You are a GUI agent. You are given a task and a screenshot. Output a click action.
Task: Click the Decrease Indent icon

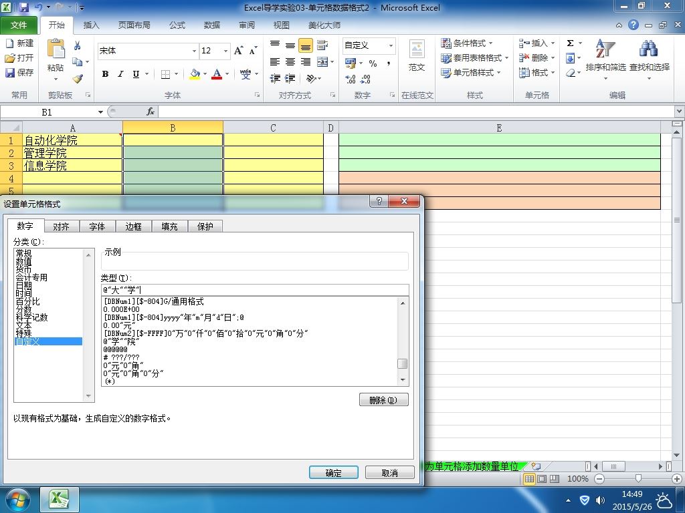tap(275, 79)
